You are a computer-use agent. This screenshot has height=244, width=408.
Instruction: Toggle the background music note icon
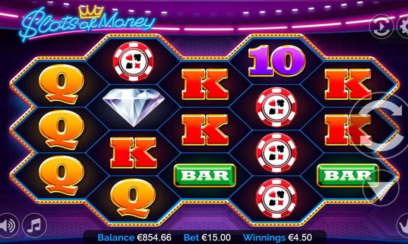(34, 226)
